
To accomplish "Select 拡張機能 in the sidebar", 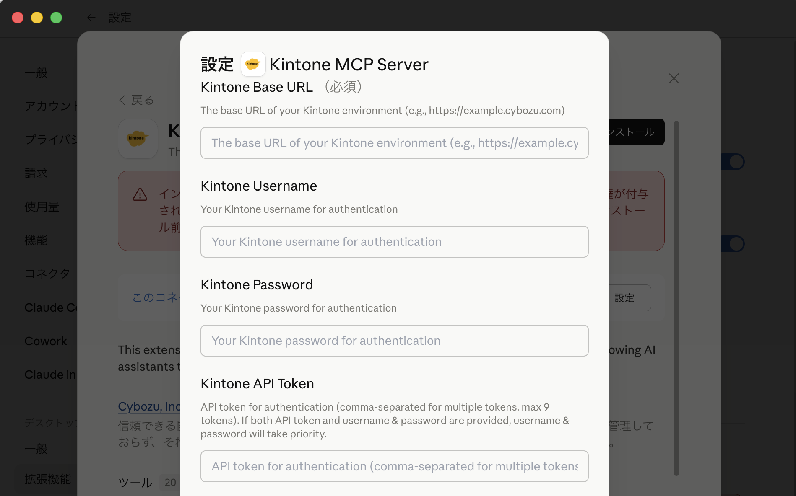I will [47, 479].
